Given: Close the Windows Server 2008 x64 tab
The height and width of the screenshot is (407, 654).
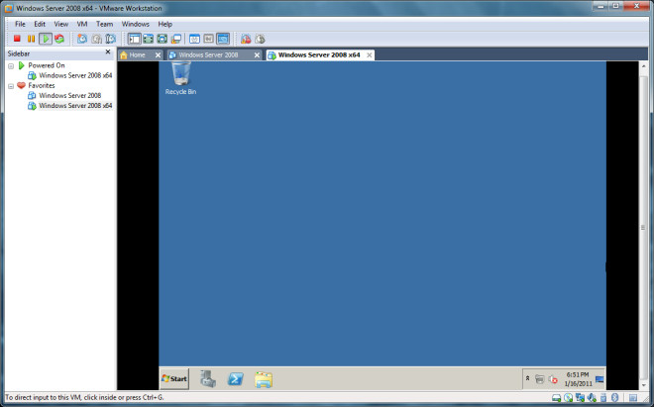Looking at the screenshot, I should tap(370, 55).
